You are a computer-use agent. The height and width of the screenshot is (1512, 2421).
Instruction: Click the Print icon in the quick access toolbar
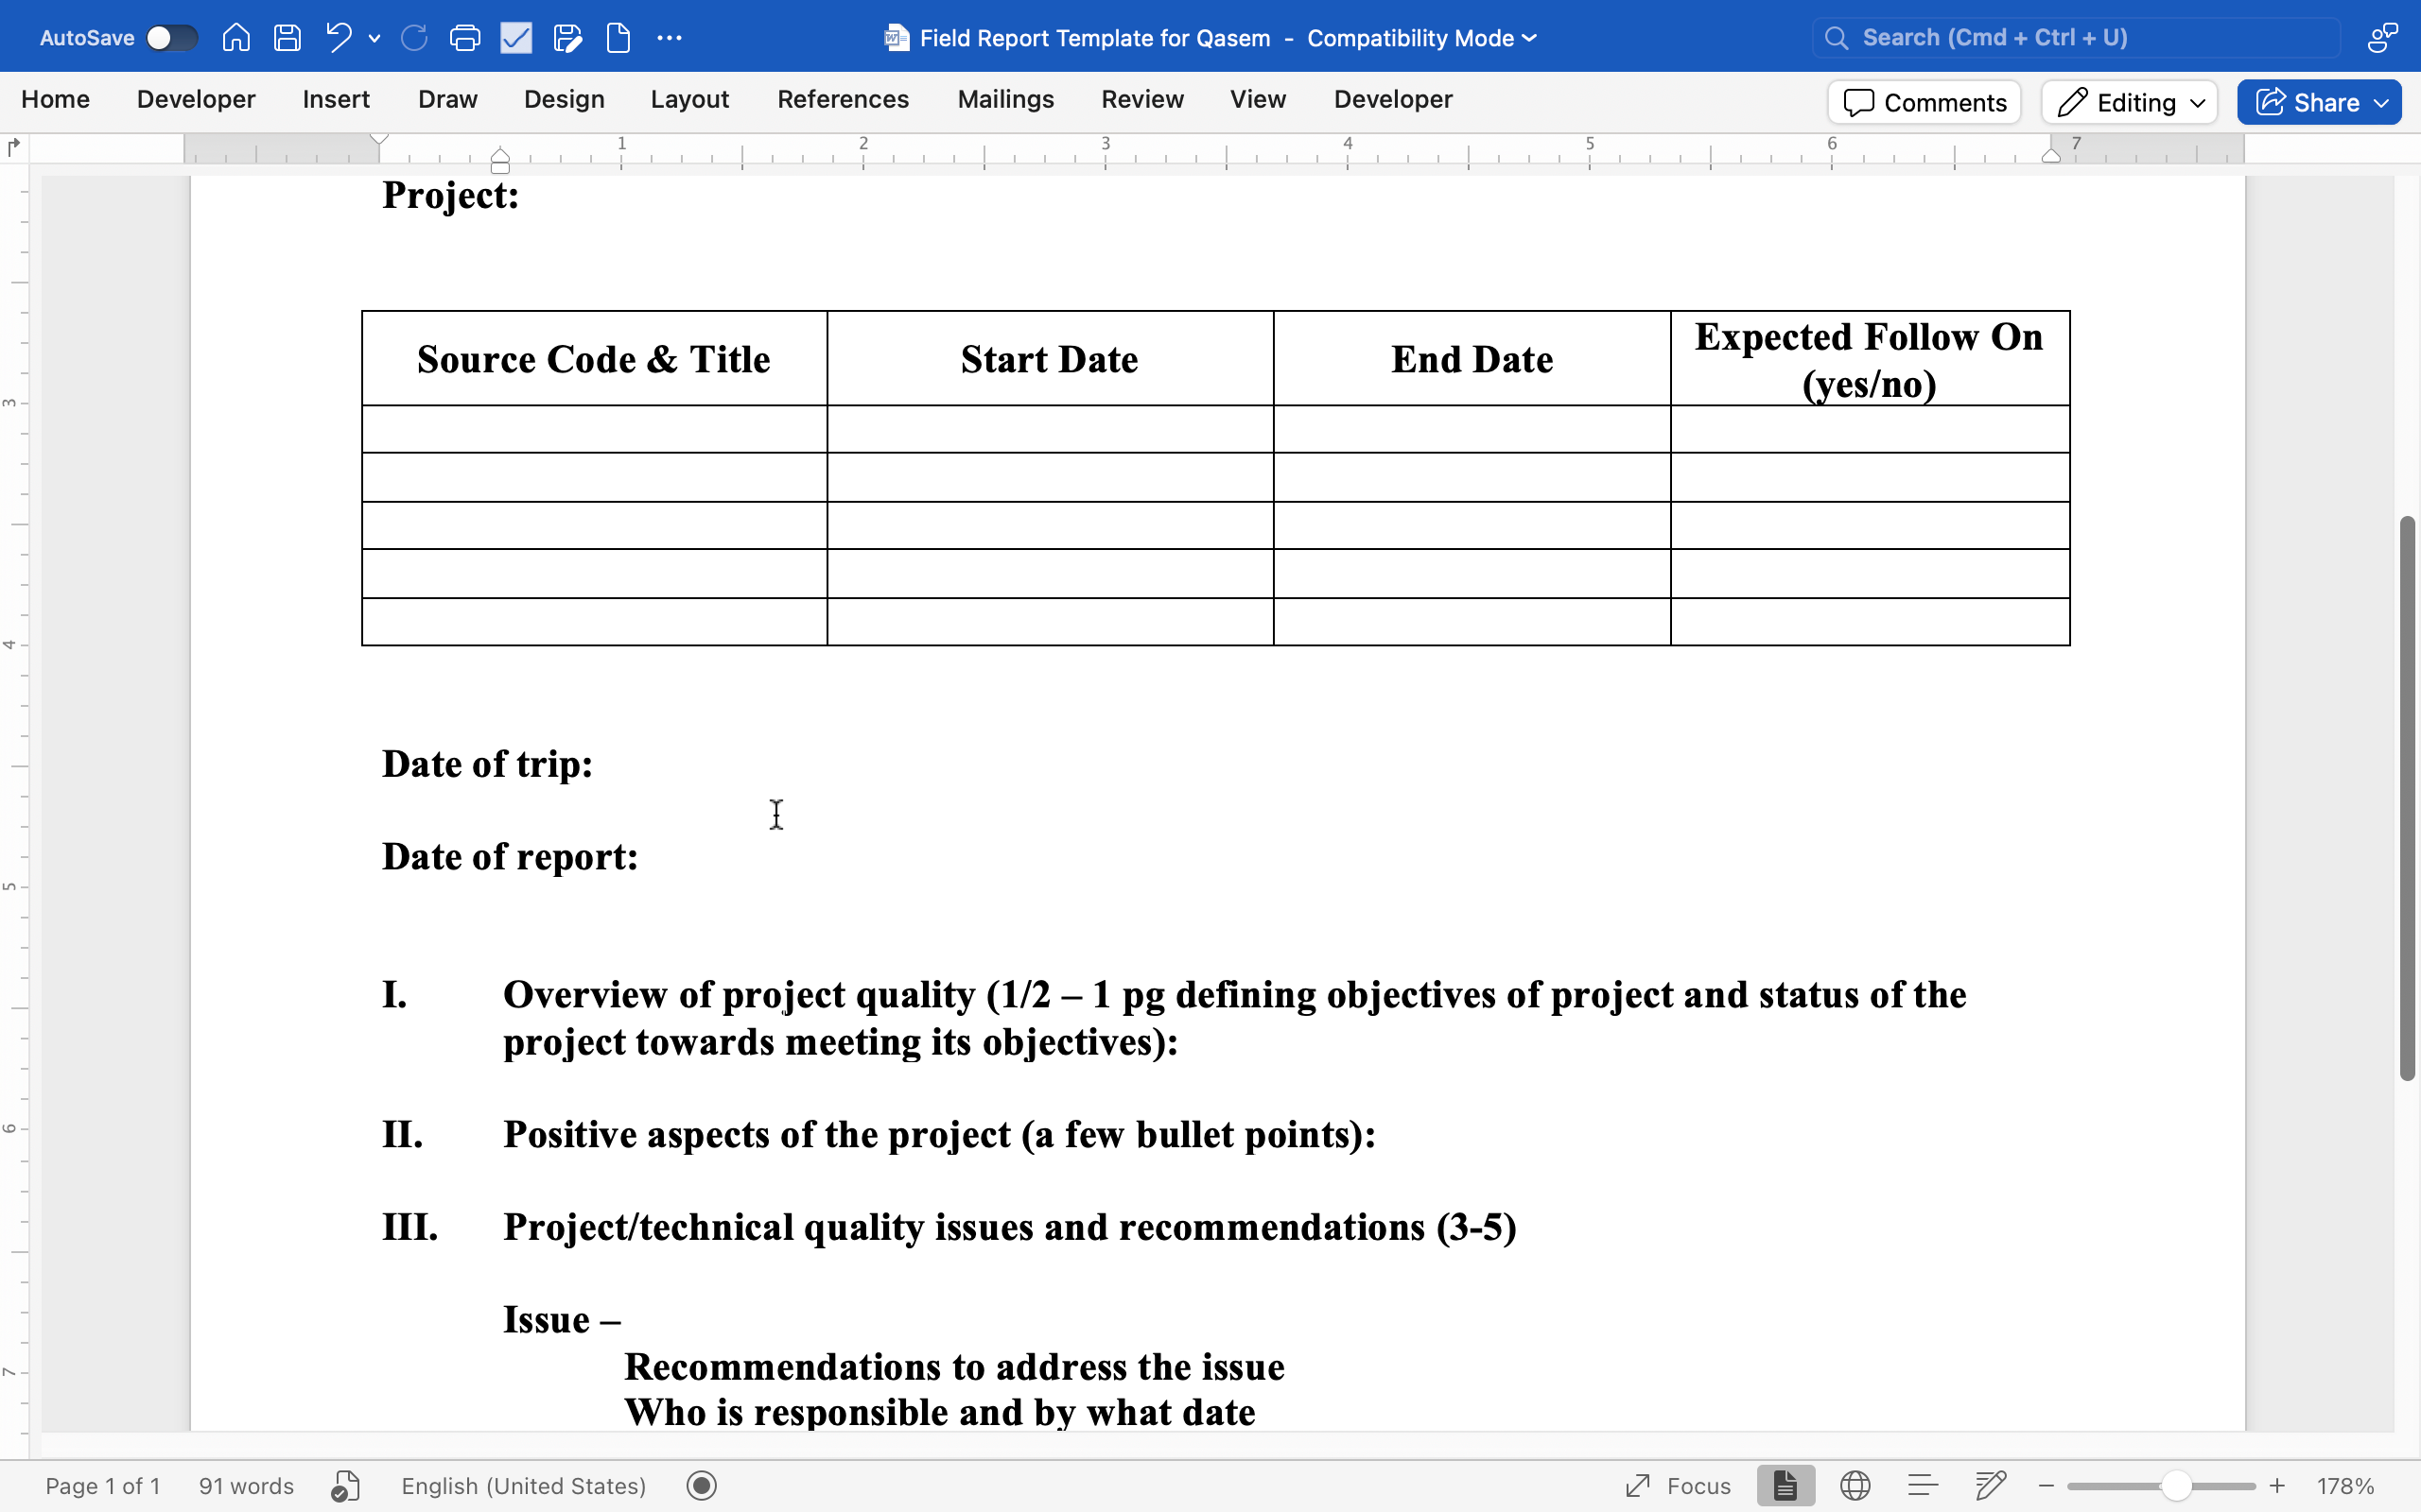464,38
